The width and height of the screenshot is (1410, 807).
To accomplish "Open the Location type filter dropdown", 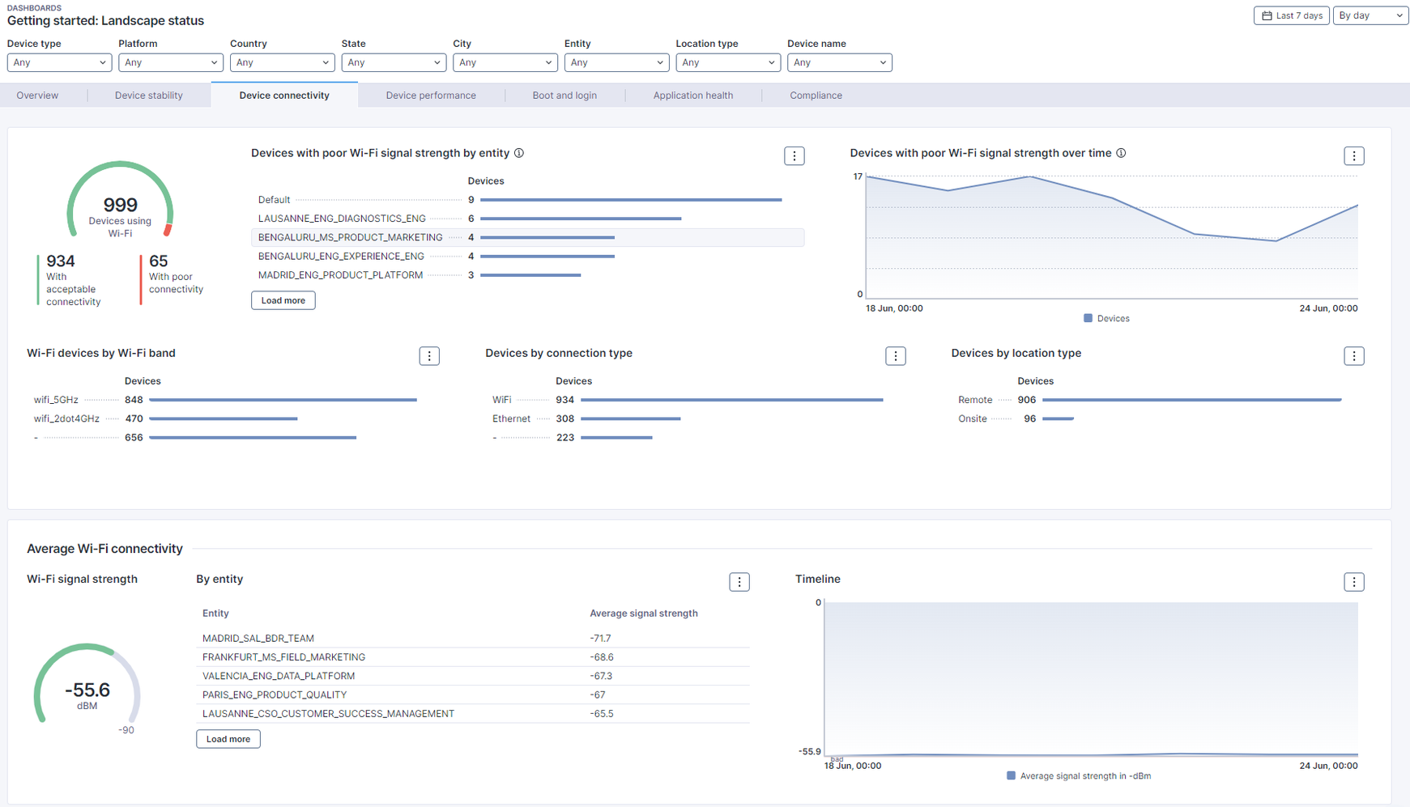I will (727, 62).
